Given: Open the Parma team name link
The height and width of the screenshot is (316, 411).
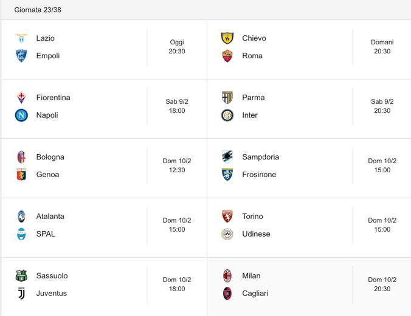Looking at the screenshot, I should (x=253, y=98).
